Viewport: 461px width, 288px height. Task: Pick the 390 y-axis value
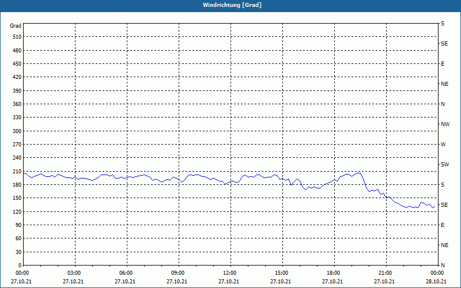coord(17,90)
